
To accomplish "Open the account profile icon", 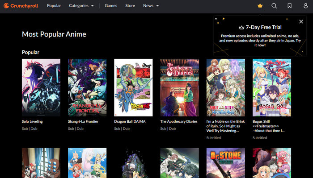I will tap(305, 6).
